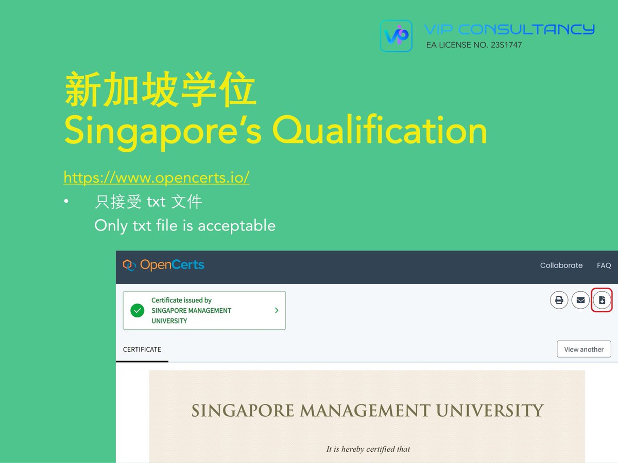Download the certificate file with the download icon
This screenshot has width=618, height=463.
(x=602, y=300)
